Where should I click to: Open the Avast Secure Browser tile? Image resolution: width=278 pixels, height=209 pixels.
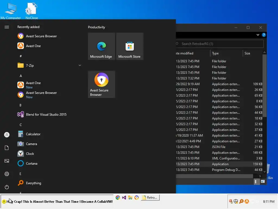coord(102,84)
